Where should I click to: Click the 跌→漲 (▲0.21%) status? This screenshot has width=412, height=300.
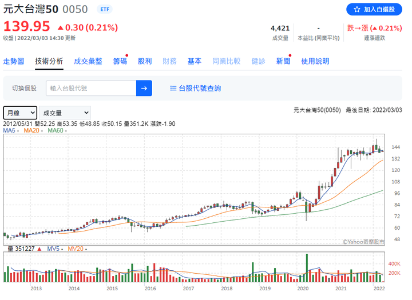374,28
